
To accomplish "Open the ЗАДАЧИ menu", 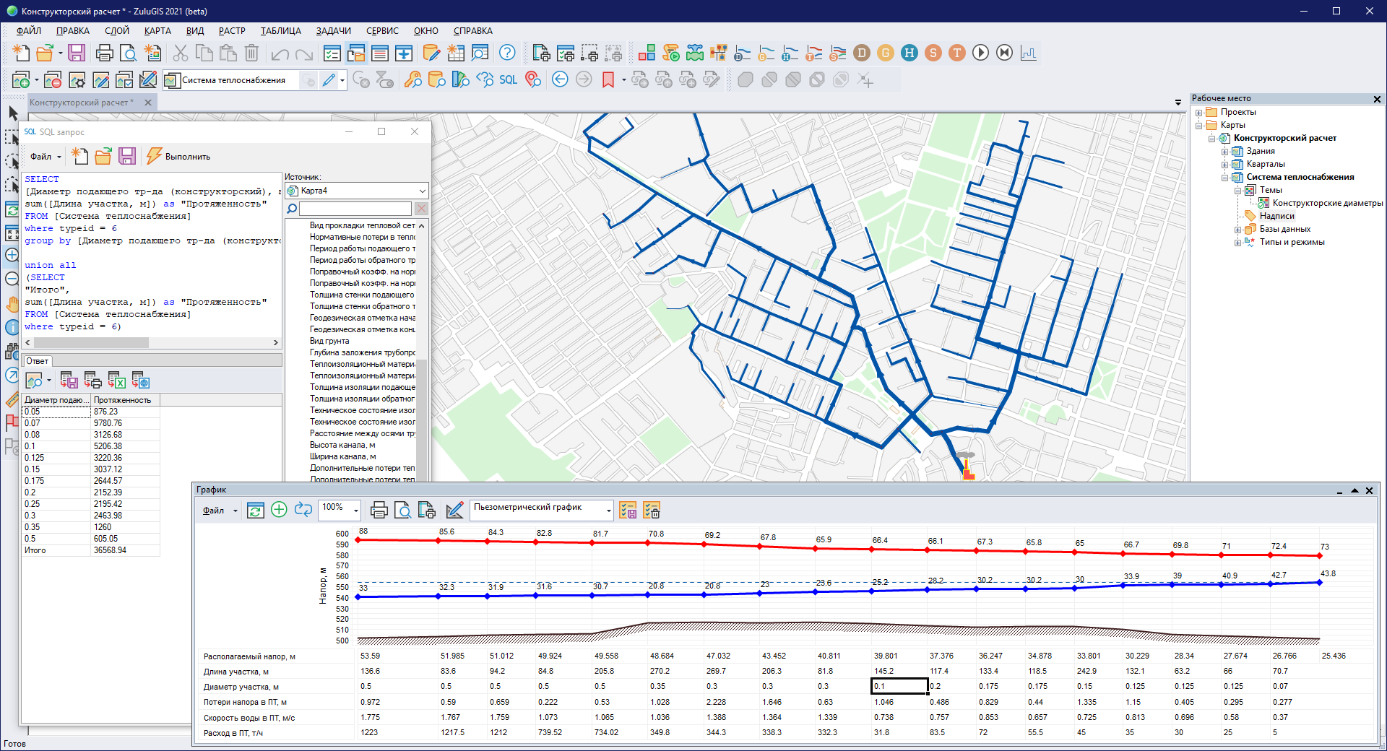I will click(x=333, y=31).
